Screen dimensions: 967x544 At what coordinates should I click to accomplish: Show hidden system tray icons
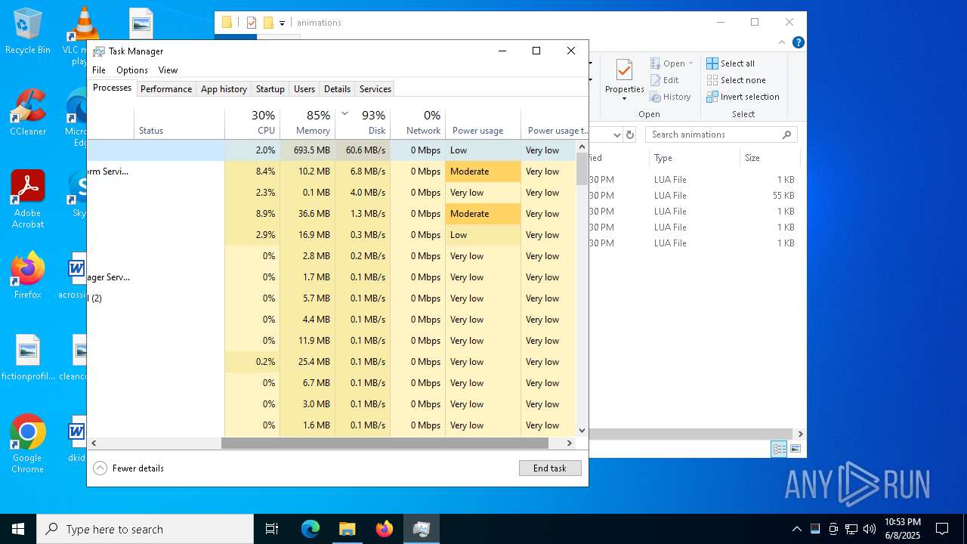click(796, 529)
